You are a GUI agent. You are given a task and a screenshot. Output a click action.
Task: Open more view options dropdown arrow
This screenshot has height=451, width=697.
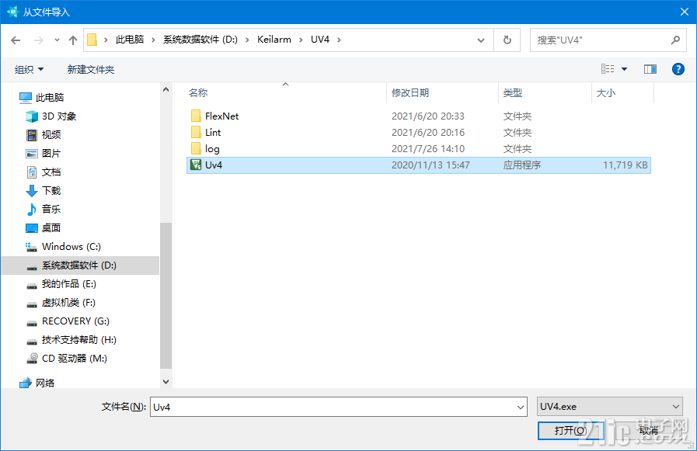tap(624, 69)
